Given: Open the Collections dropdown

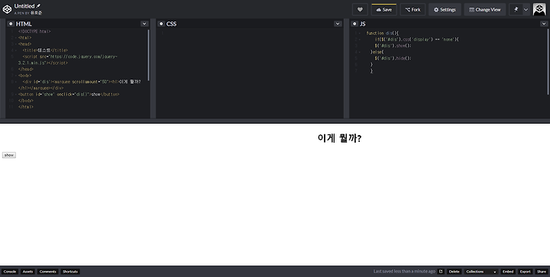Looking at the screenshot, I should (481, 272).
